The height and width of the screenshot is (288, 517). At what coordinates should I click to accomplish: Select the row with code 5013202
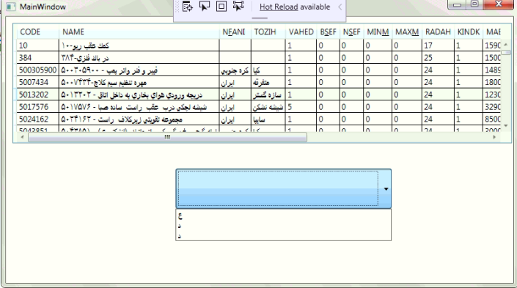[x=259, y=95]
